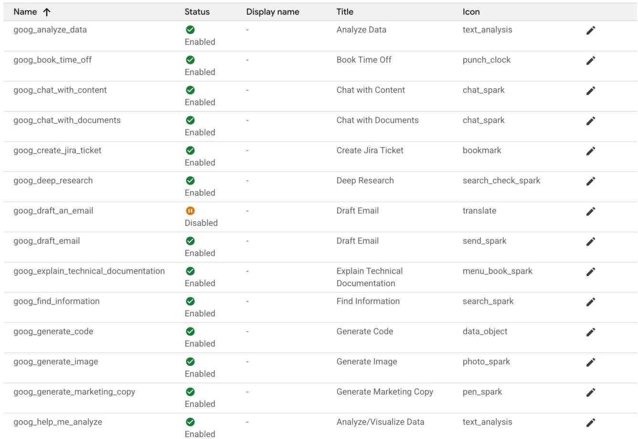638x439 pixels.
Task: Click pencil icon for goog_book_time_off
Action: click(x=591, y=61)
